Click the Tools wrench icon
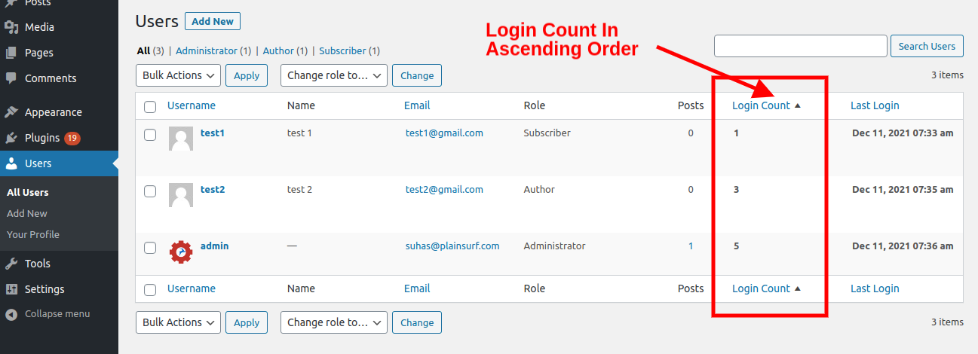 coord(11,264)
